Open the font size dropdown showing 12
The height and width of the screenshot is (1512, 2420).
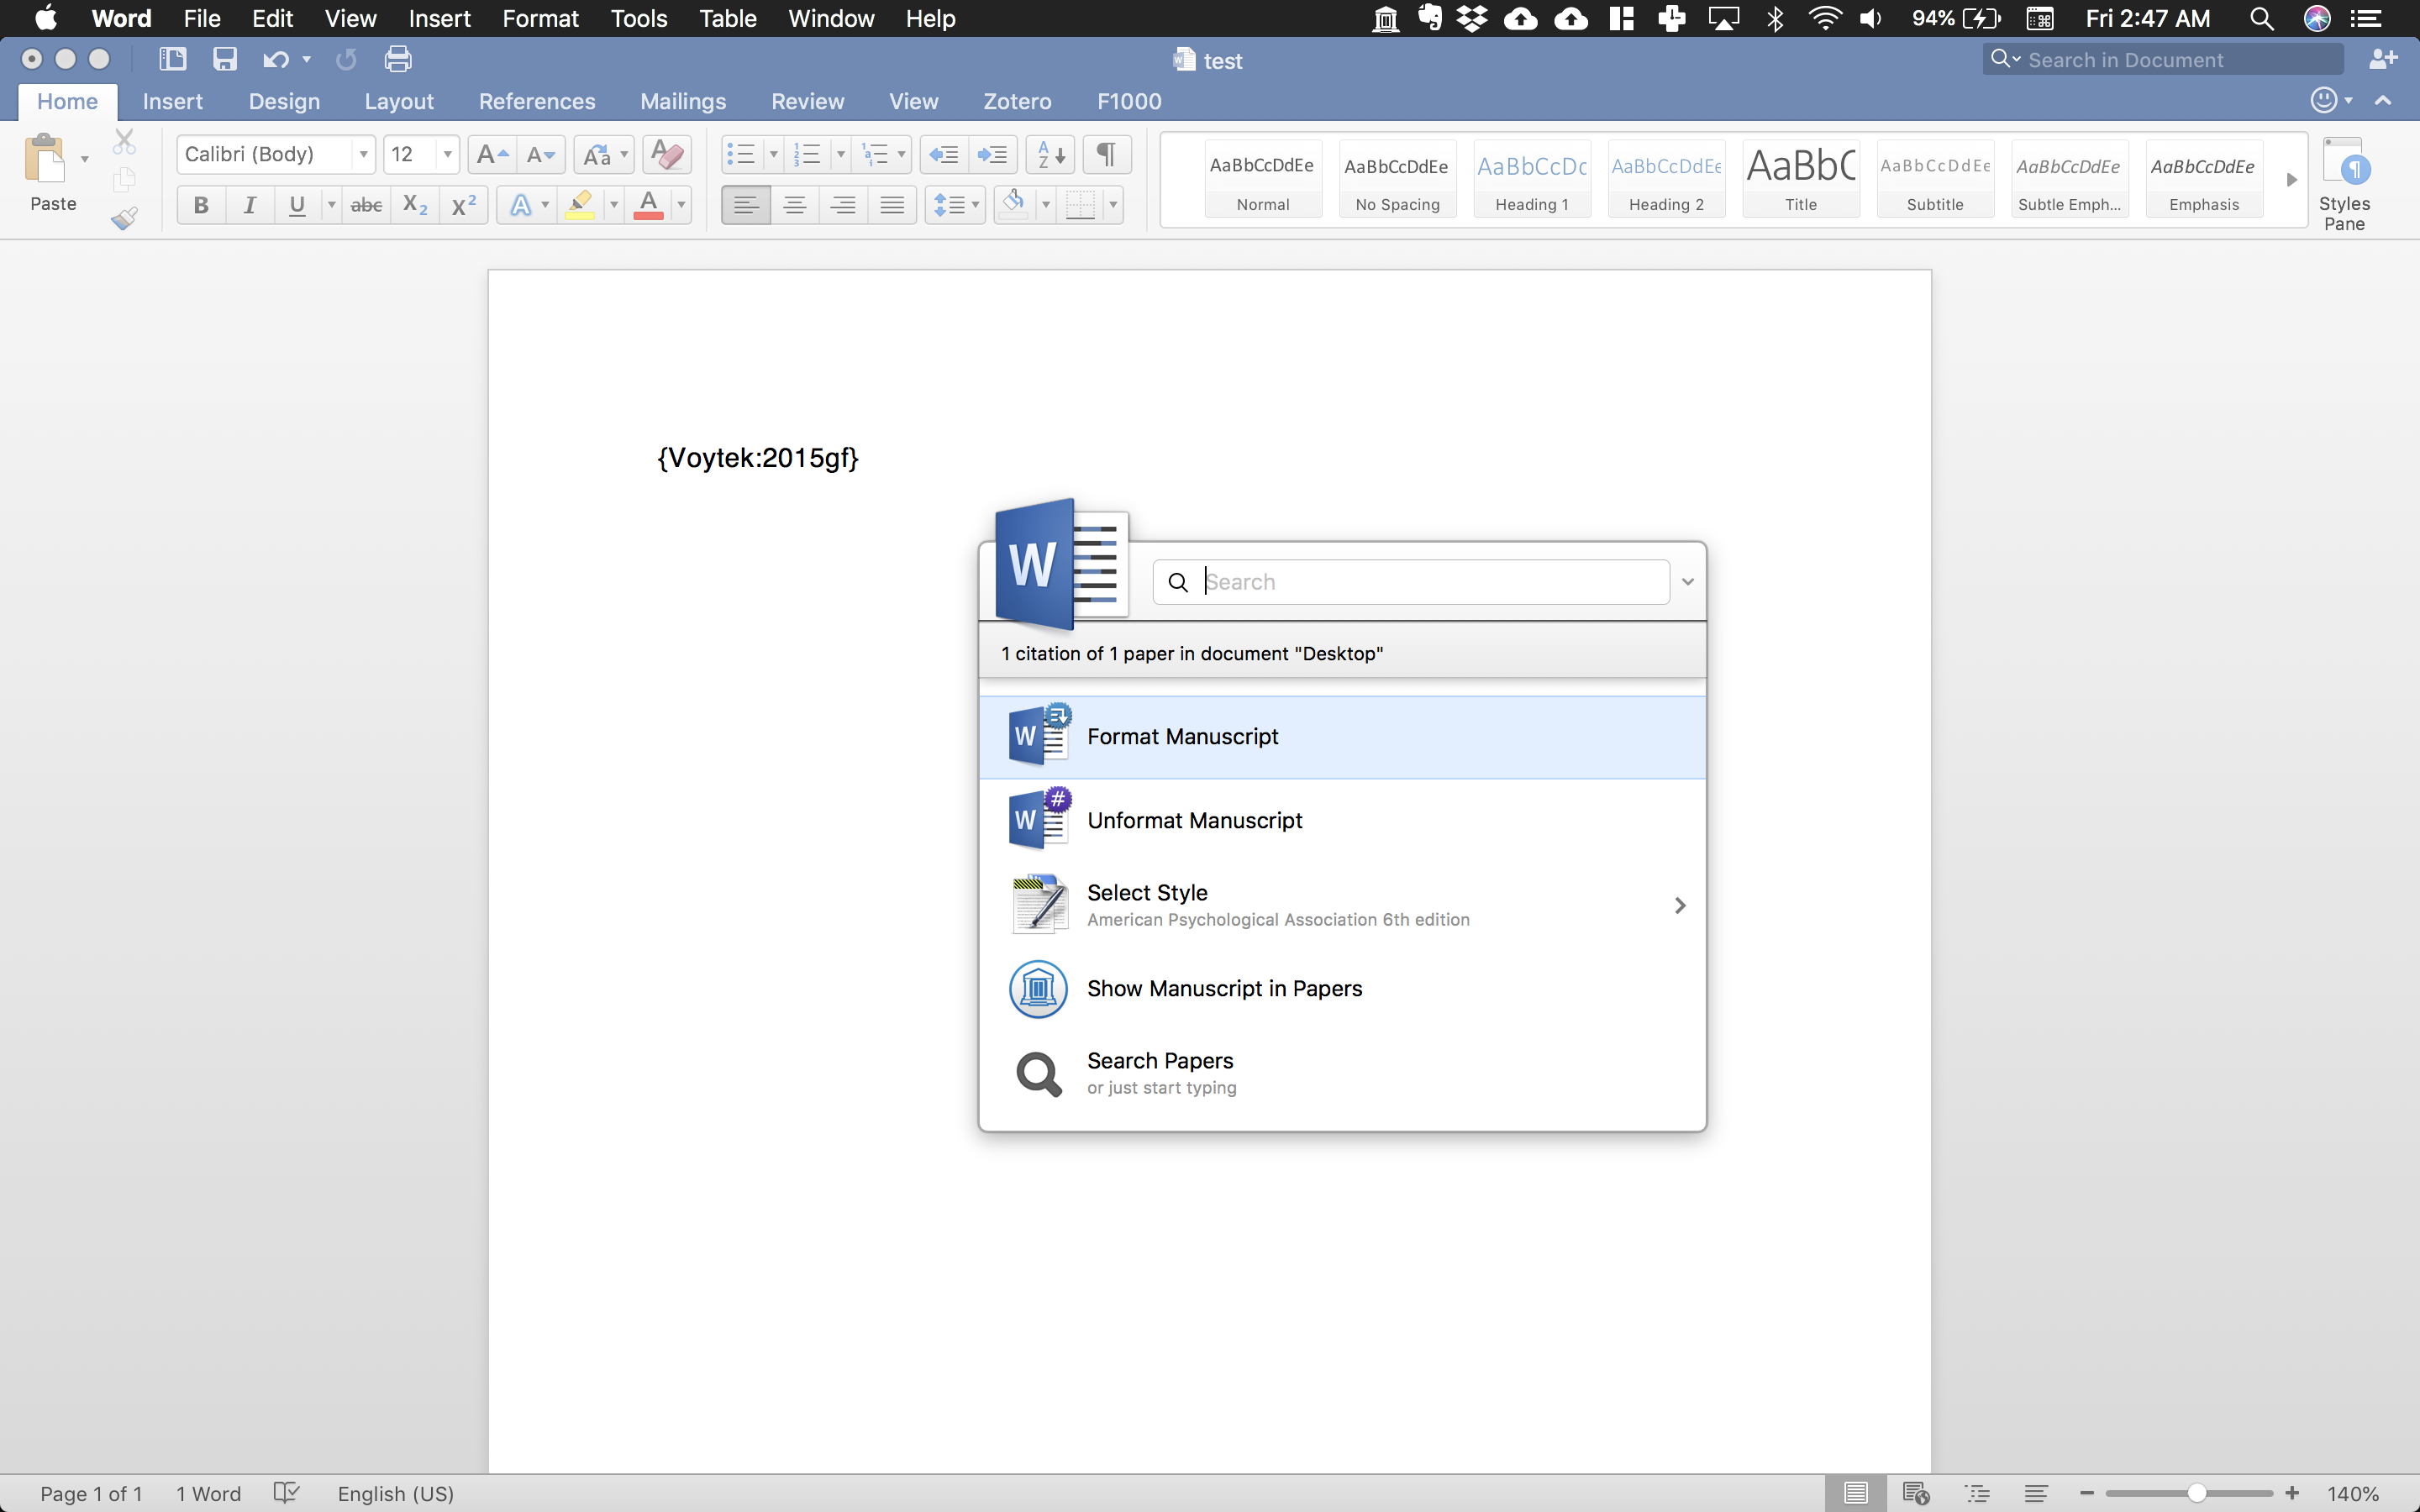click(448, 155)
